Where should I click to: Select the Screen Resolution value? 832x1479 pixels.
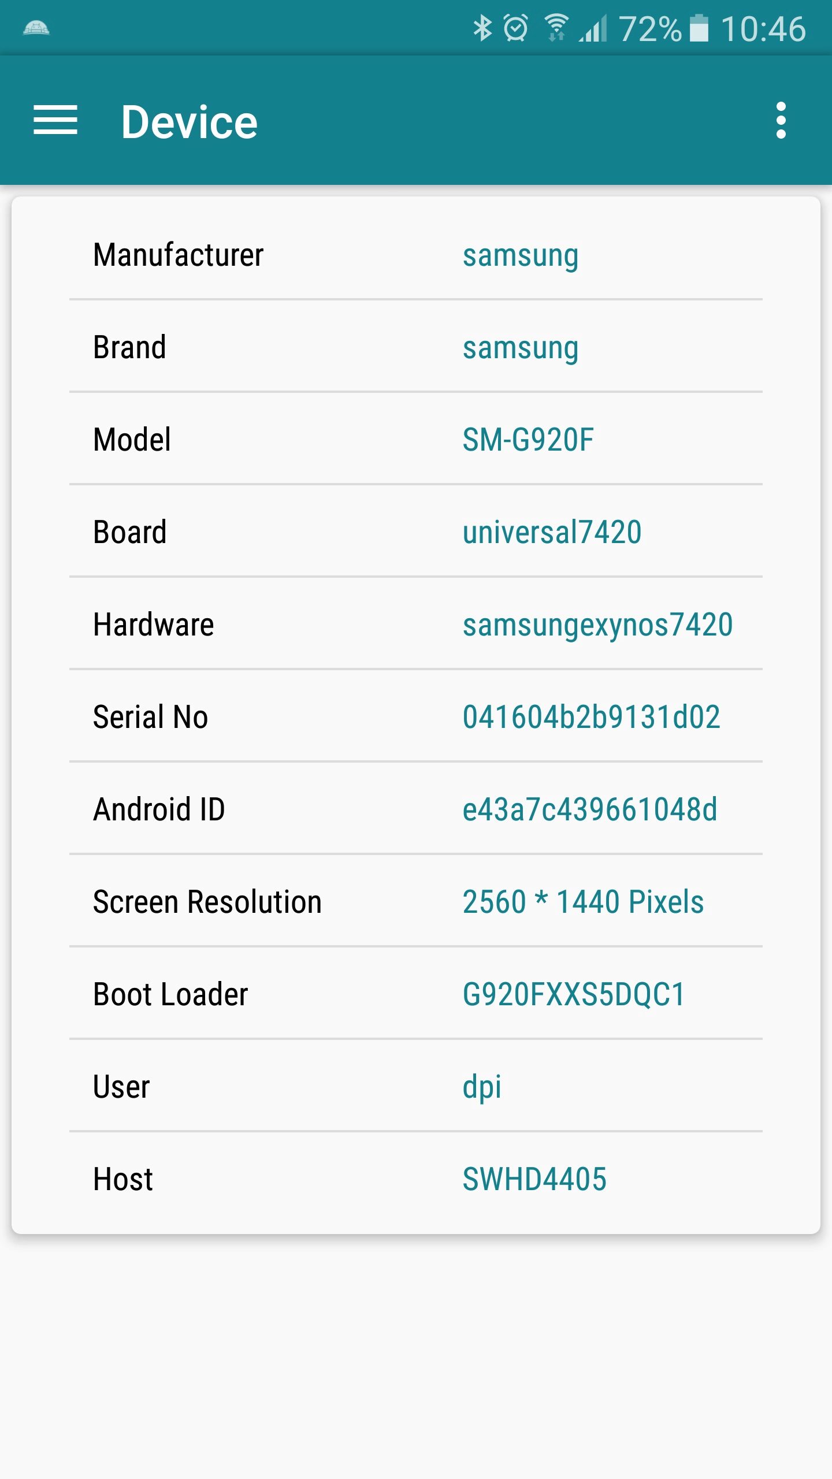click(x=583, y=902)
